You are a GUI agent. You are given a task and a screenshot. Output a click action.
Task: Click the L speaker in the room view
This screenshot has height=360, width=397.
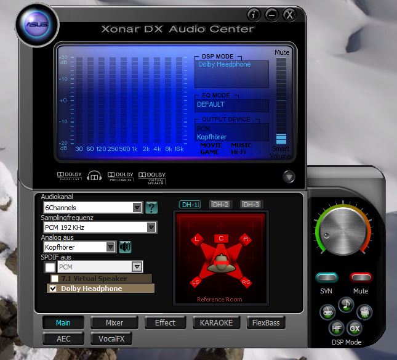click(197, 239)
